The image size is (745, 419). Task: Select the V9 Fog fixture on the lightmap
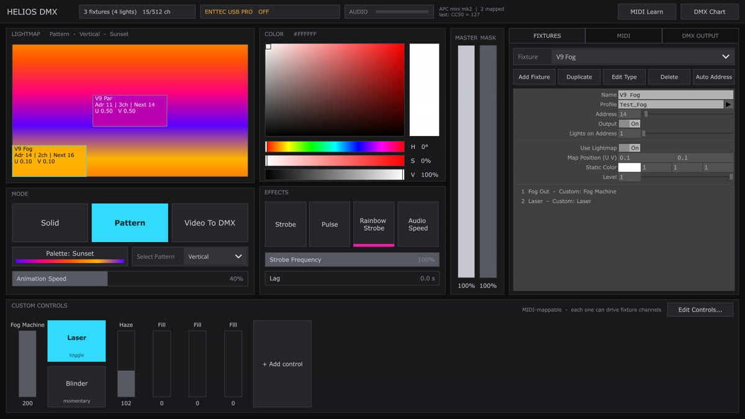click(x=49, y=161)
